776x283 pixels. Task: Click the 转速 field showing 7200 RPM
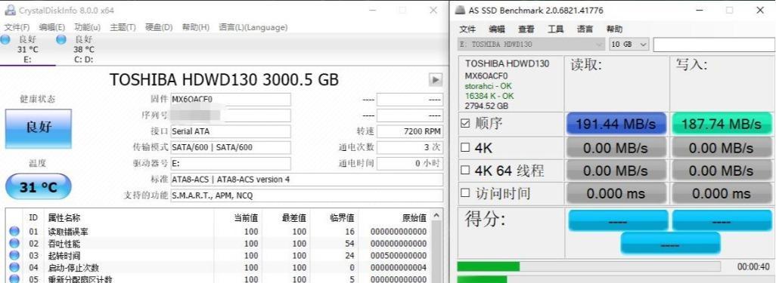point(410,131)
